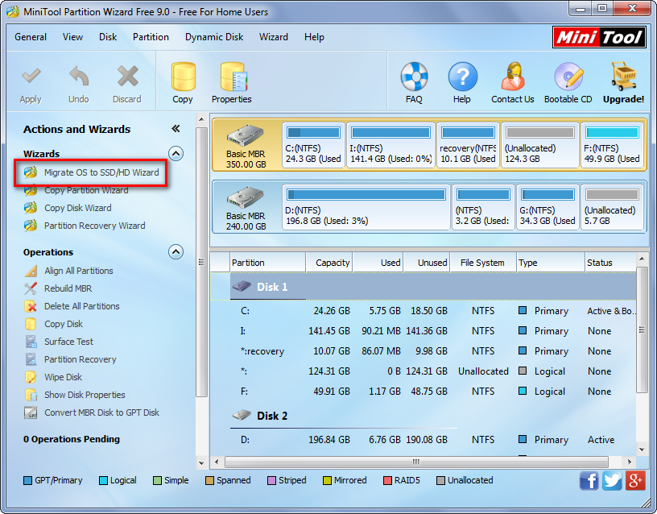
Task: Select the F:(NTFS) 49.9 GB partition block
Action: 612,145
